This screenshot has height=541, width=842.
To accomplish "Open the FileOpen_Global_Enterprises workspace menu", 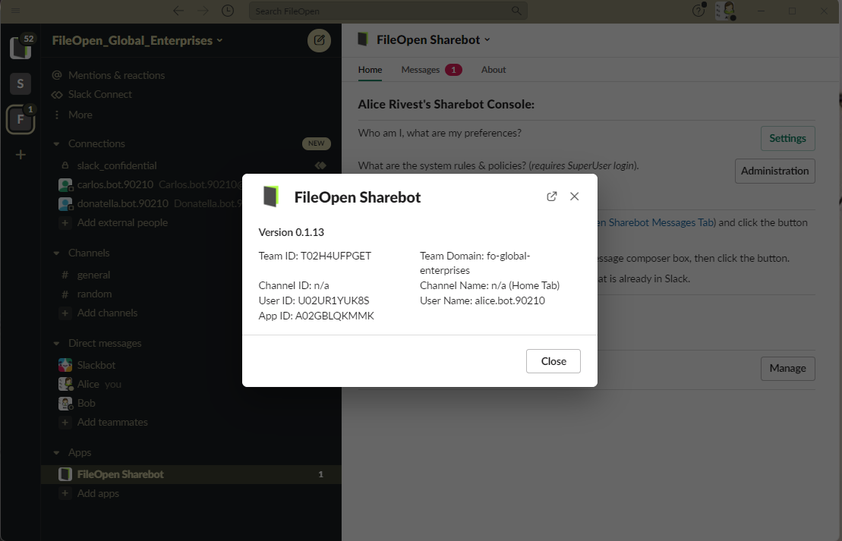I will tap(137, 40).
